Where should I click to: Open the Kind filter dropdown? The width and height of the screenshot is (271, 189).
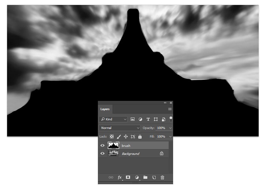[113, 119]
